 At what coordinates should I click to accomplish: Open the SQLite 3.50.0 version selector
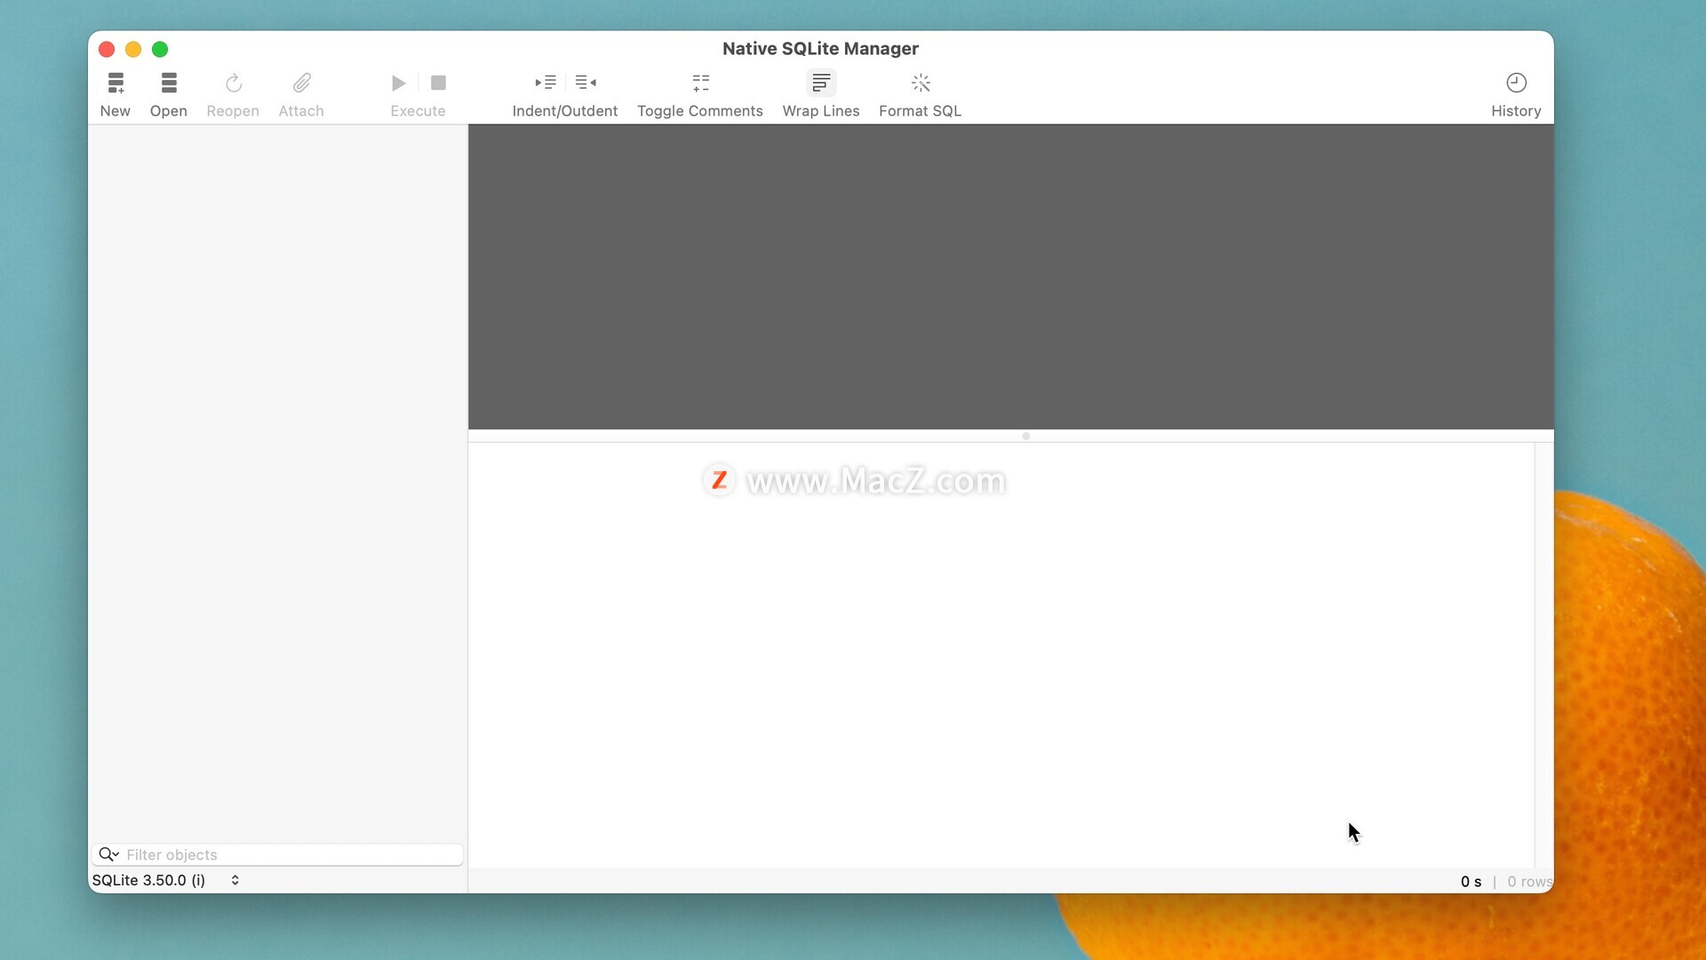click(166, 880)
